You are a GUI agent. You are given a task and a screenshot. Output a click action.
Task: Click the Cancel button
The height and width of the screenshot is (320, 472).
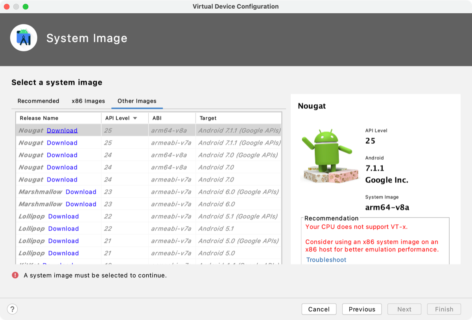coord(319,309)
